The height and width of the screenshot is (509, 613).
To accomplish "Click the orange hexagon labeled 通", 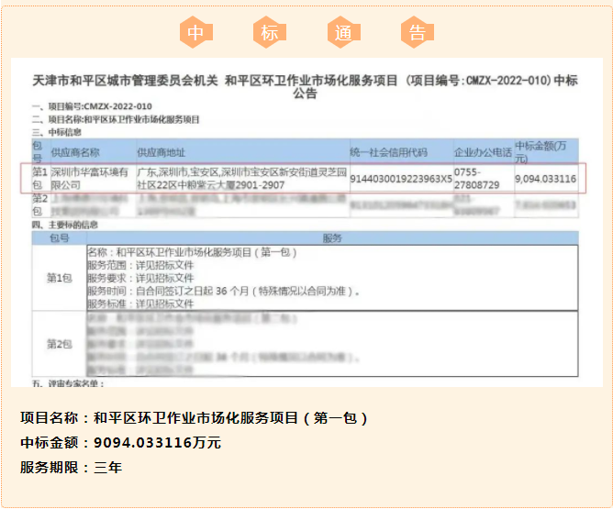I will click(343, 33).
